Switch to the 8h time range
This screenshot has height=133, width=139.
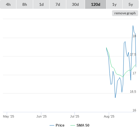click(x=25, y=4)
